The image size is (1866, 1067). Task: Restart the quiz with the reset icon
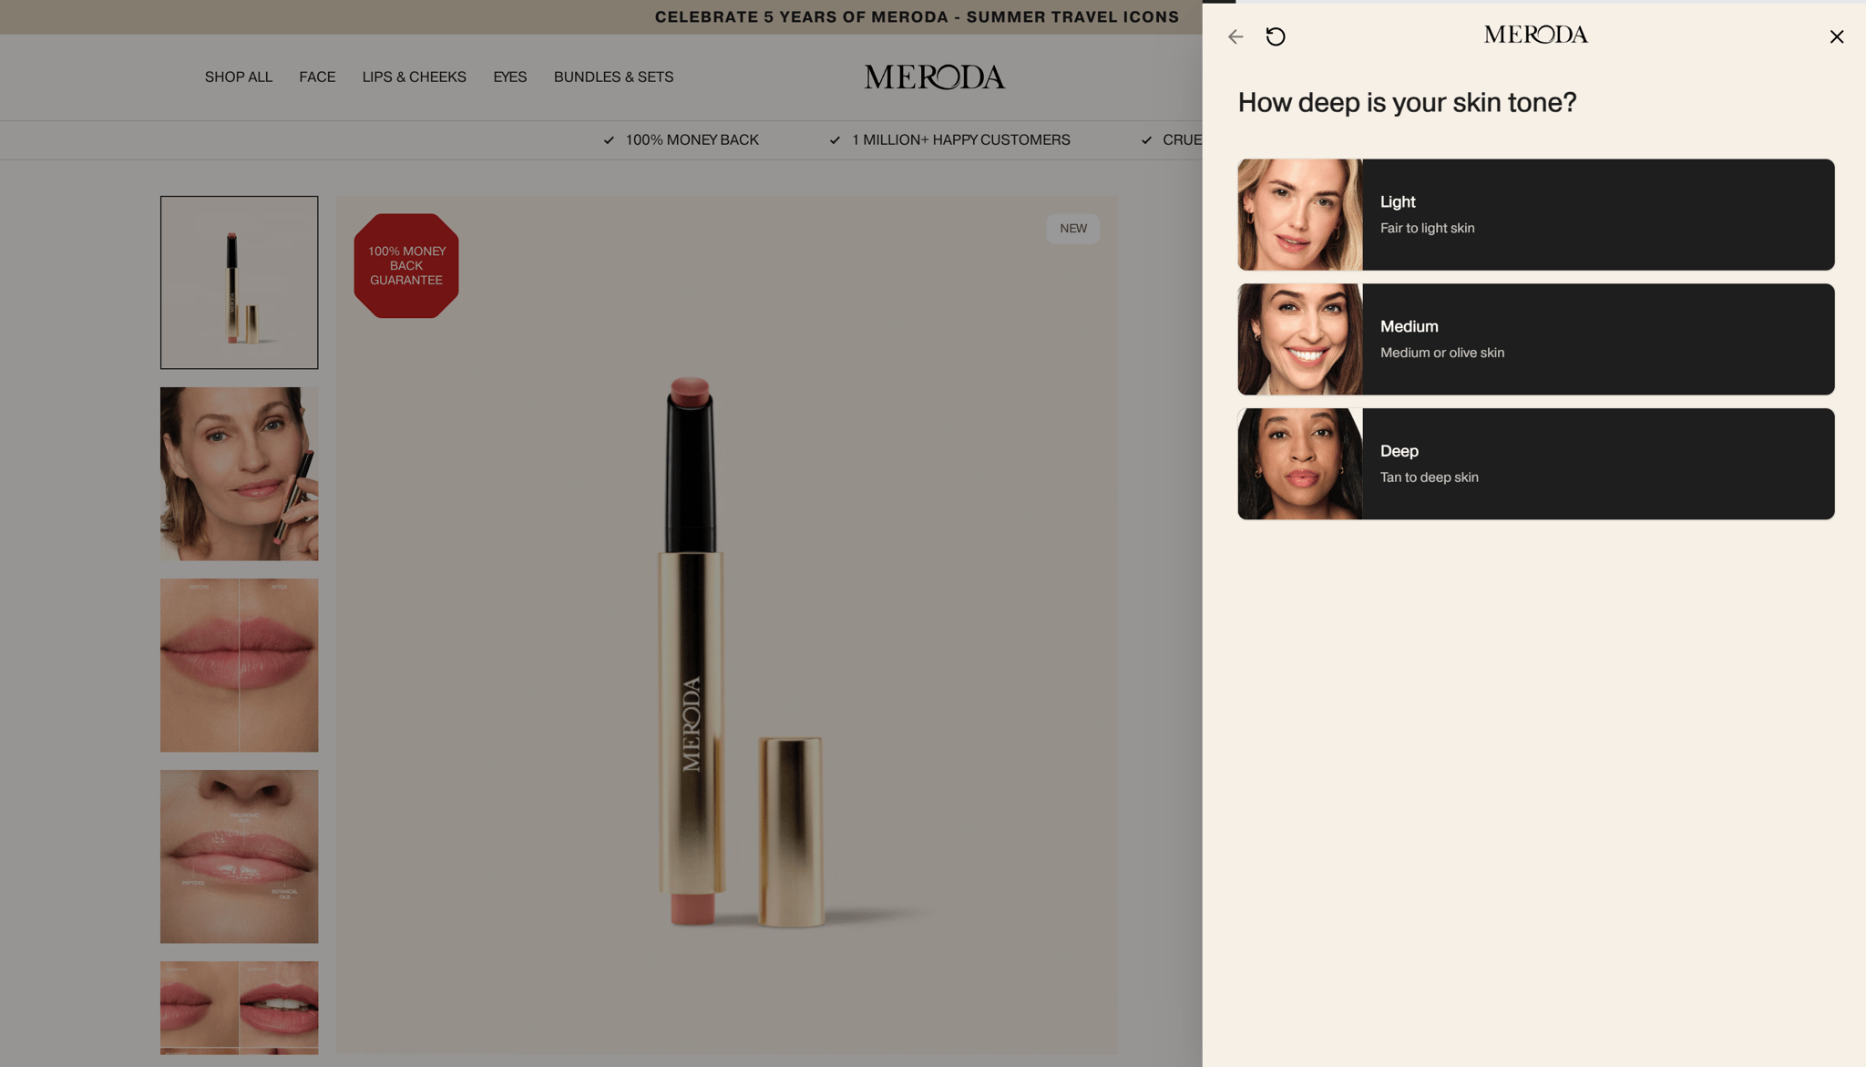coord(1276,36)
